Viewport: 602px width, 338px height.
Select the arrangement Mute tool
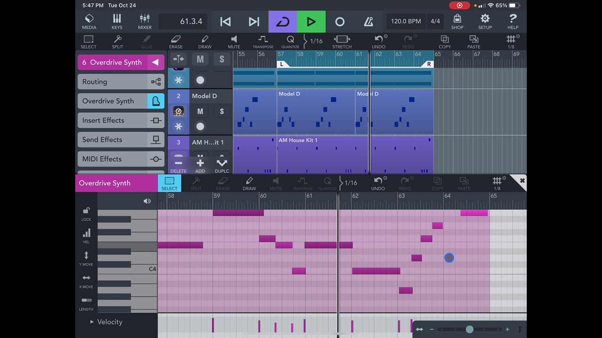[234, 42]
